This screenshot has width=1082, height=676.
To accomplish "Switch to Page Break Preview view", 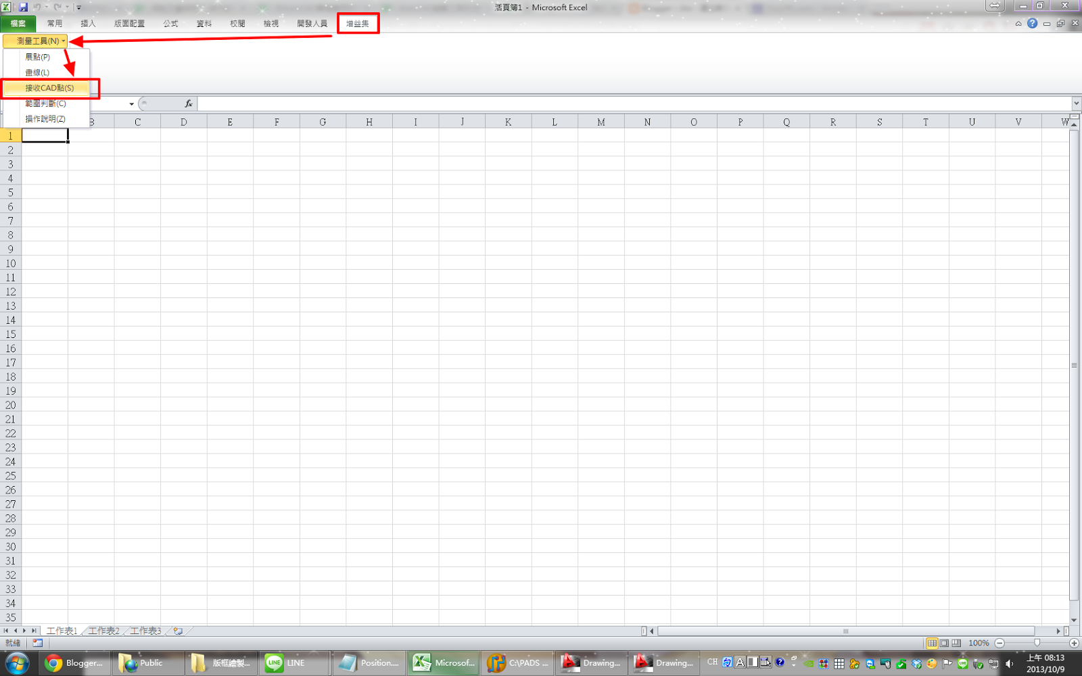I will [x=956, y=643].
